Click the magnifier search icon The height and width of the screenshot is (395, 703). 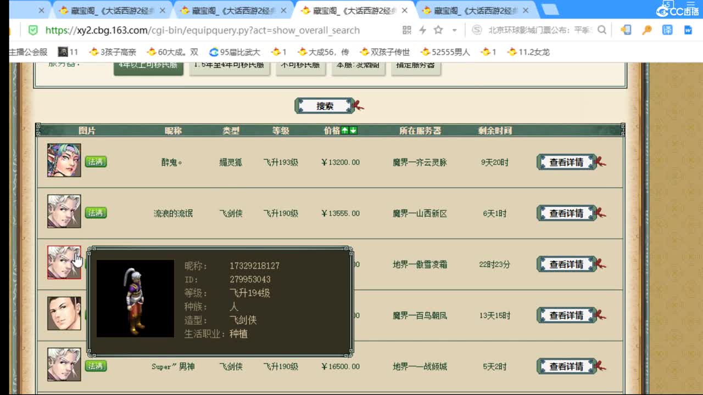602,30
